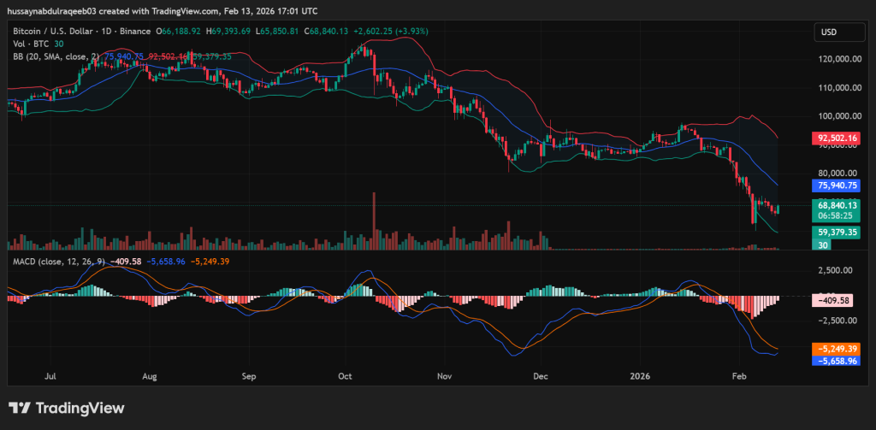Click the 120,000.00 level on price scale
Image resolution: width=876 pixels, height=430 pixels.
coord(837,60)
